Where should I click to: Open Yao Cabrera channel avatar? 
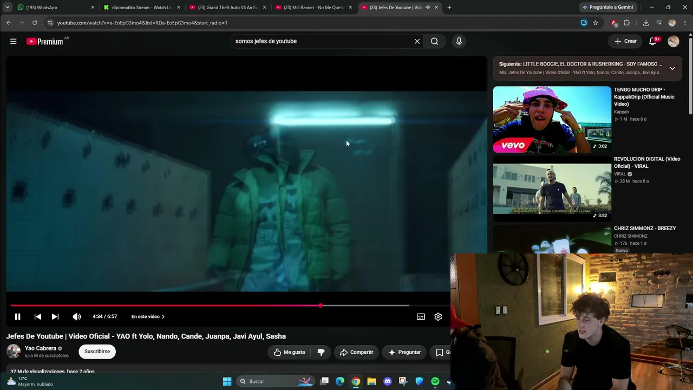[14, 352]
